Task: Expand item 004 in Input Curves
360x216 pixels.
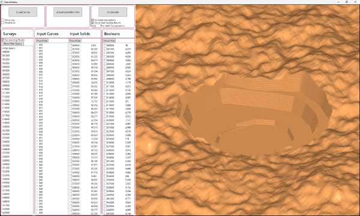Action: [37, 57]
